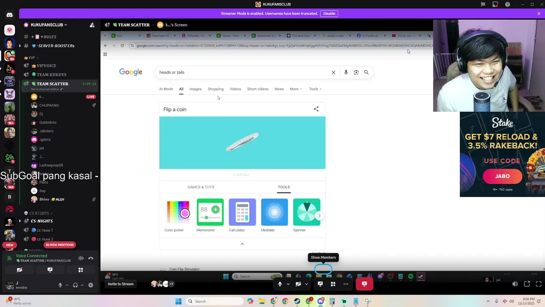Pop out the stream window
Viewport: 545px width, 307px height.
coord(527,284)
